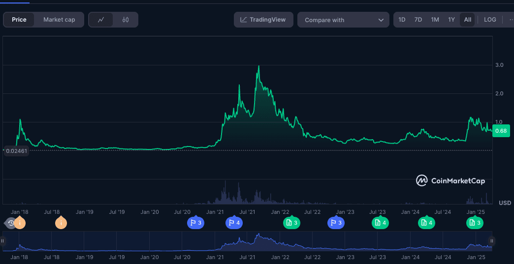
Task: Open the orange info marker near Jul '18
Action: click(x=61, y=223)
